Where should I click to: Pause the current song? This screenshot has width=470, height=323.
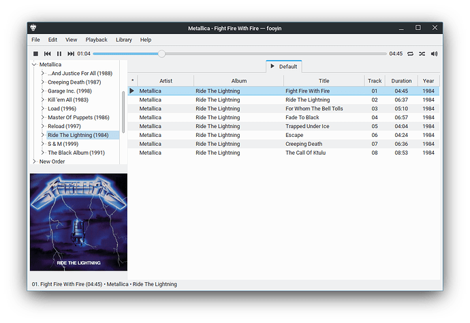tap(59, 53)
